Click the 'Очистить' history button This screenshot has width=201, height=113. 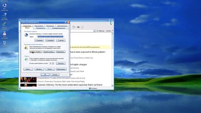[61, 63]
